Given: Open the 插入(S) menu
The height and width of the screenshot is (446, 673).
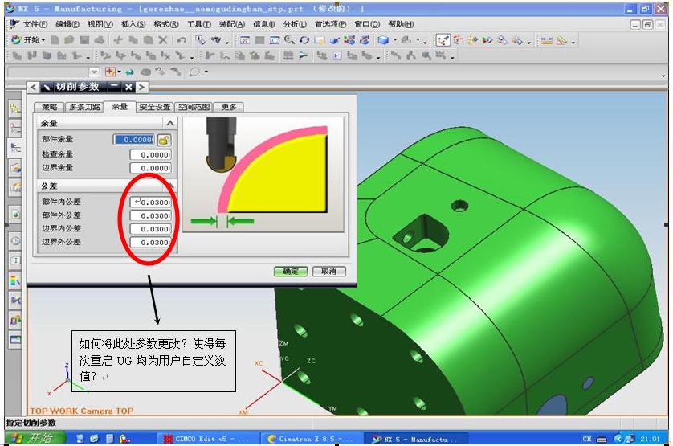Looking at the screenshot, I should 133,24.
